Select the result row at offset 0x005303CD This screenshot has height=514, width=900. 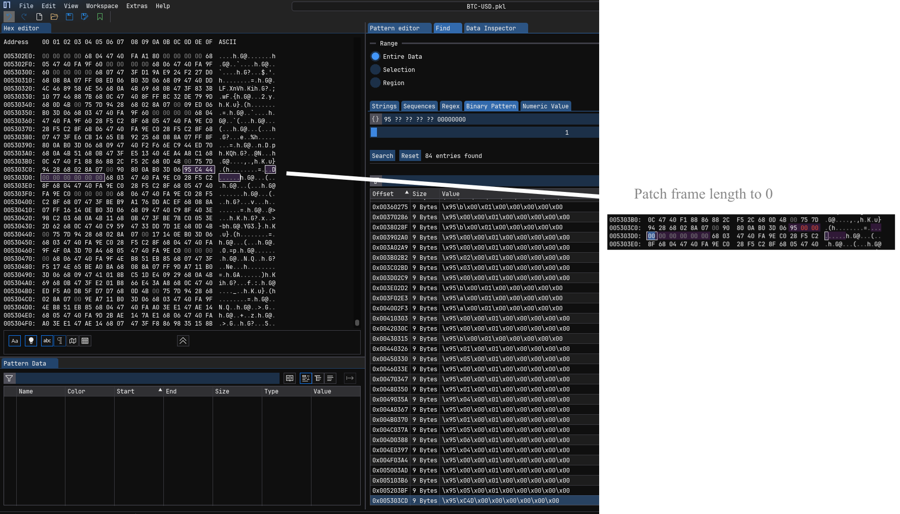[x=484, y=501]
